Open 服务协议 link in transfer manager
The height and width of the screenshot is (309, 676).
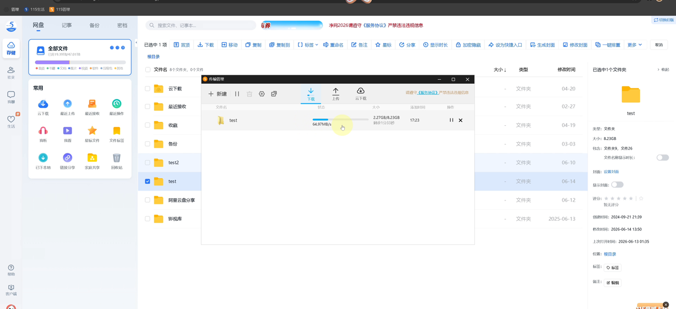coord(428,93)
